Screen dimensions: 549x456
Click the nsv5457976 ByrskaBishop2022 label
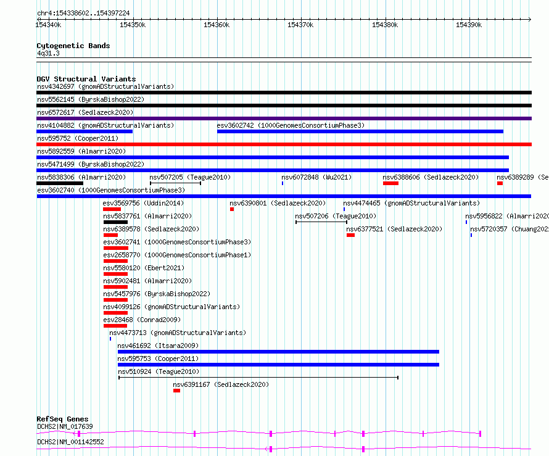(x=157, y=294)
